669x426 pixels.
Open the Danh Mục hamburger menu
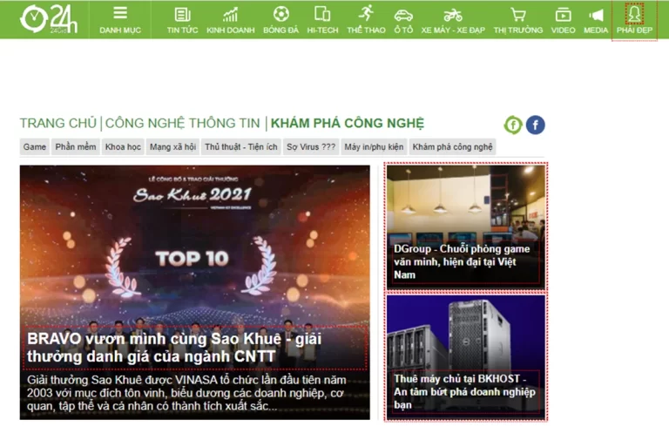click(x=120, y=20)
